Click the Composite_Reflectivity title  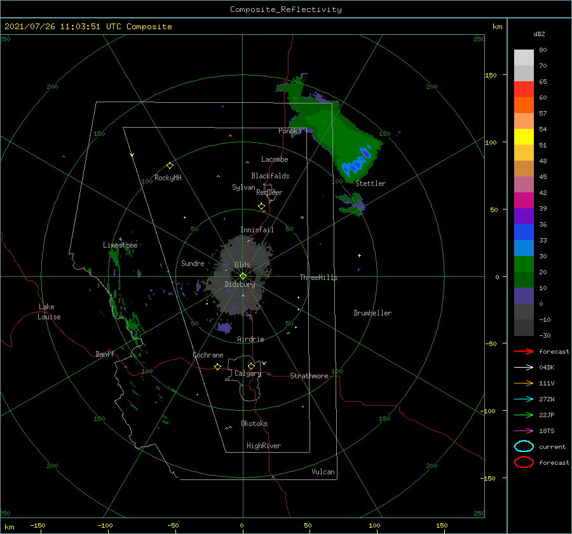pyautogui.click(x=286, y=10)
